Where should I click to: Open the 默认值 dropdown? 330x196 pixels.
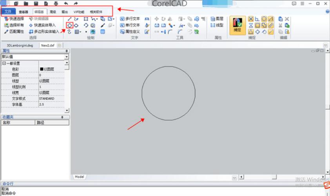(x=67, y=57)
